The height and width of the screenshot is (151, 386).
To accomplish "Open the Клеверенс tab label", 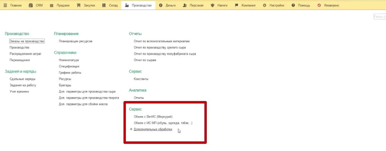I will pyautogui.click(x=332, y=6).
